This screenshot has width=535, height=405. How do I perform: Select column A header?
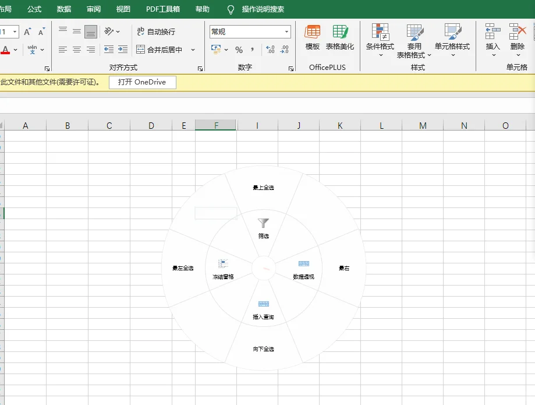point(25,125)
